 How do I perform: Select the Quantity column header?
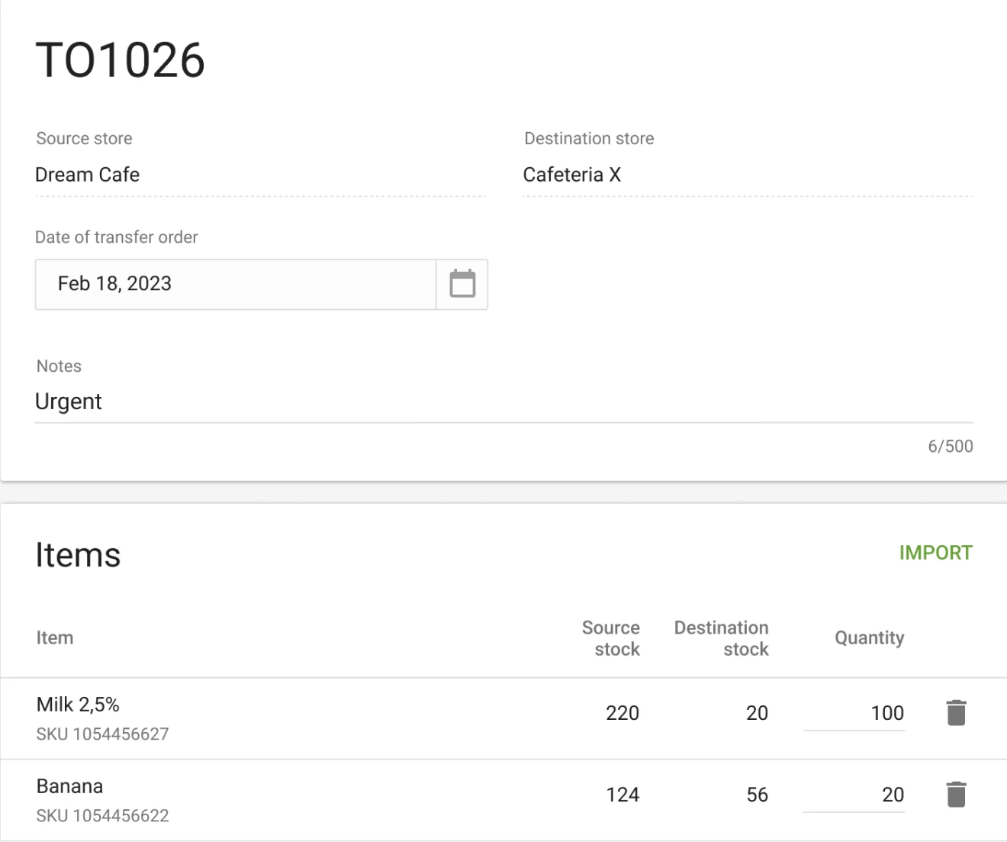click(x=869, y=637)
